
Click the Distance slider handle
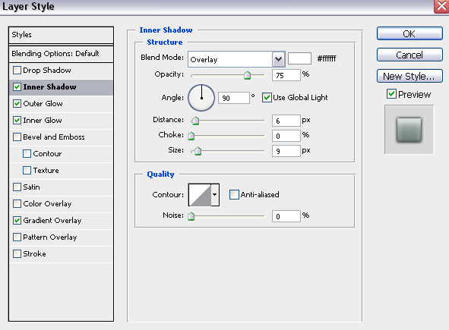(195, 121)
